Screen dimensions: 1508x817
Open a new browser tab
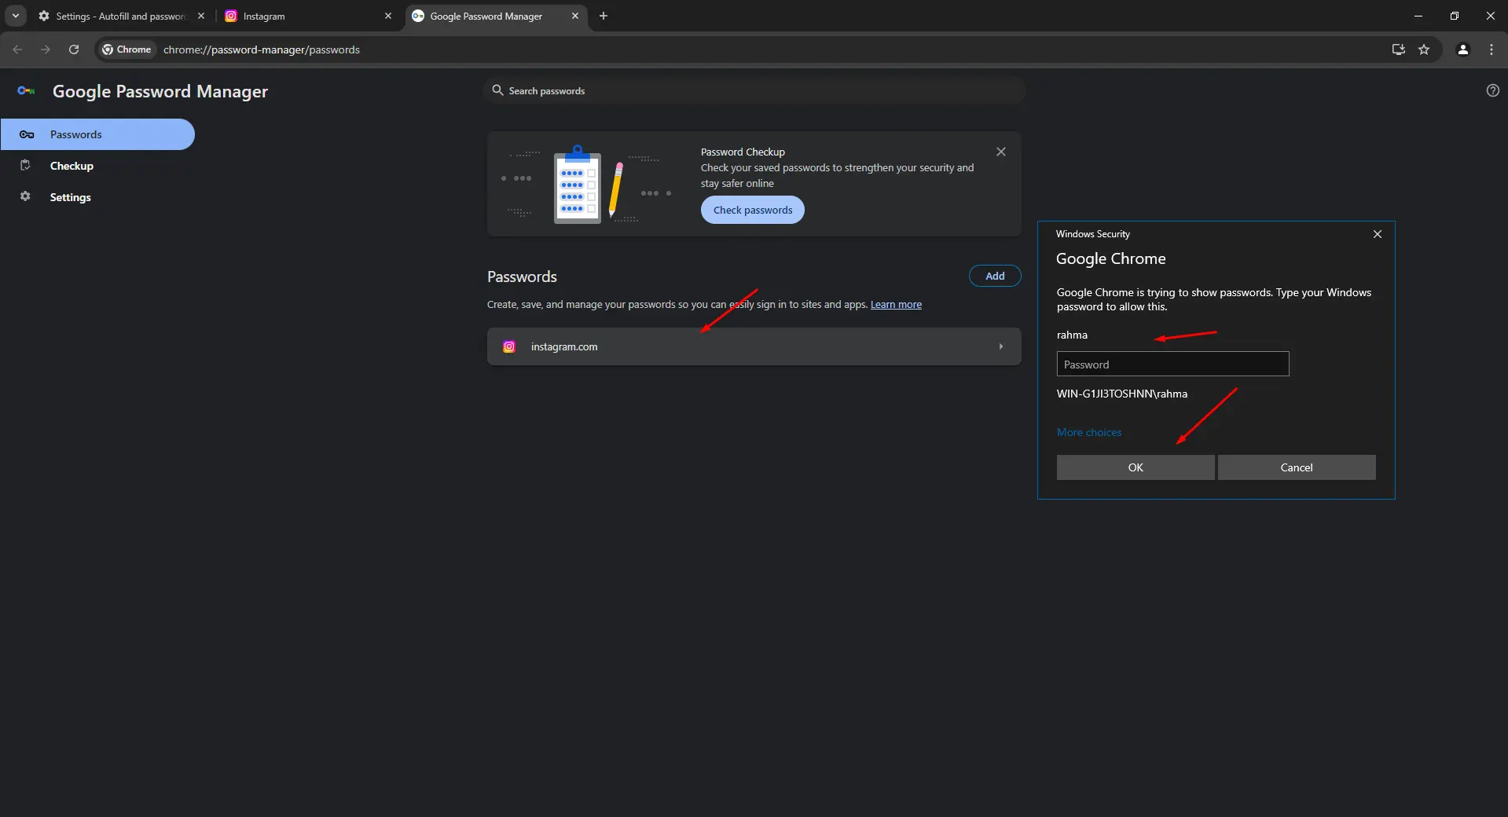point(604,16)
